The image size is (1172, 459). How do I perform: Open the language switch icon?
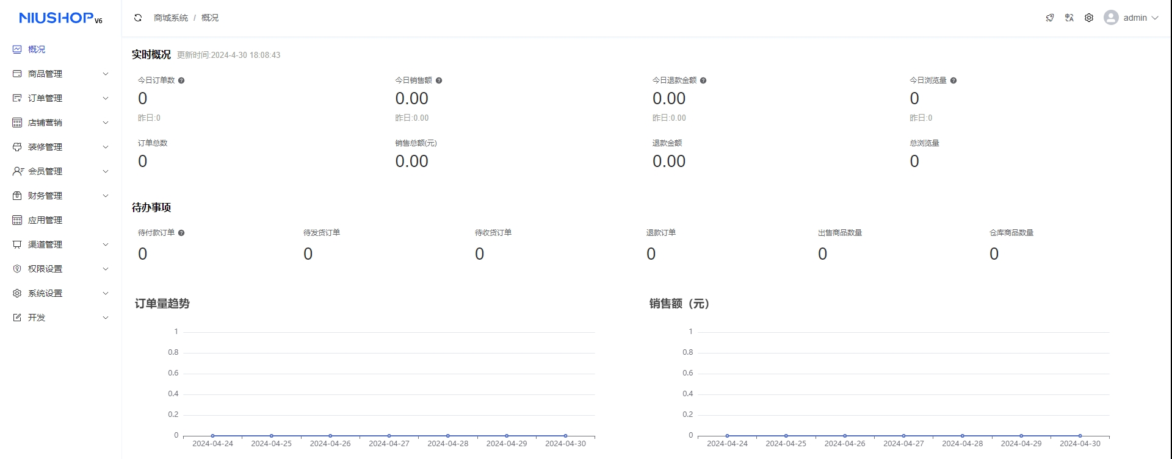point(1069,18)
